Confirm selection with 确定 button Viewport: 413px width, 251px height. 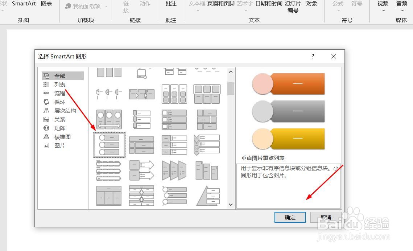click(x=290, y=217)
